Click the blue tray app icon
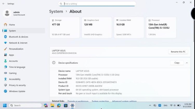The image size is (195, 109). [x=160, y=105]
